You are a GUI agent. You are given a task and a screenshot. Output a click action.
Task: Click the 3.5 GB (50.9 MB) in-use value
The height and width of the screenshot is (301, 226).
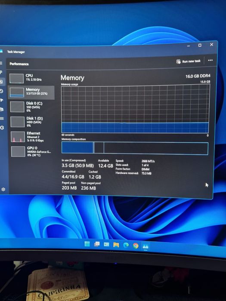(x=78, y=166)
